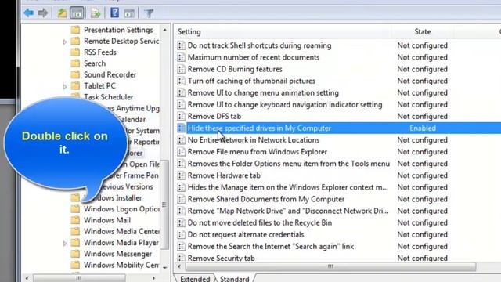Click policy icon for Remove Hardware tab
The image size is (501, 282).
point(181,175)
